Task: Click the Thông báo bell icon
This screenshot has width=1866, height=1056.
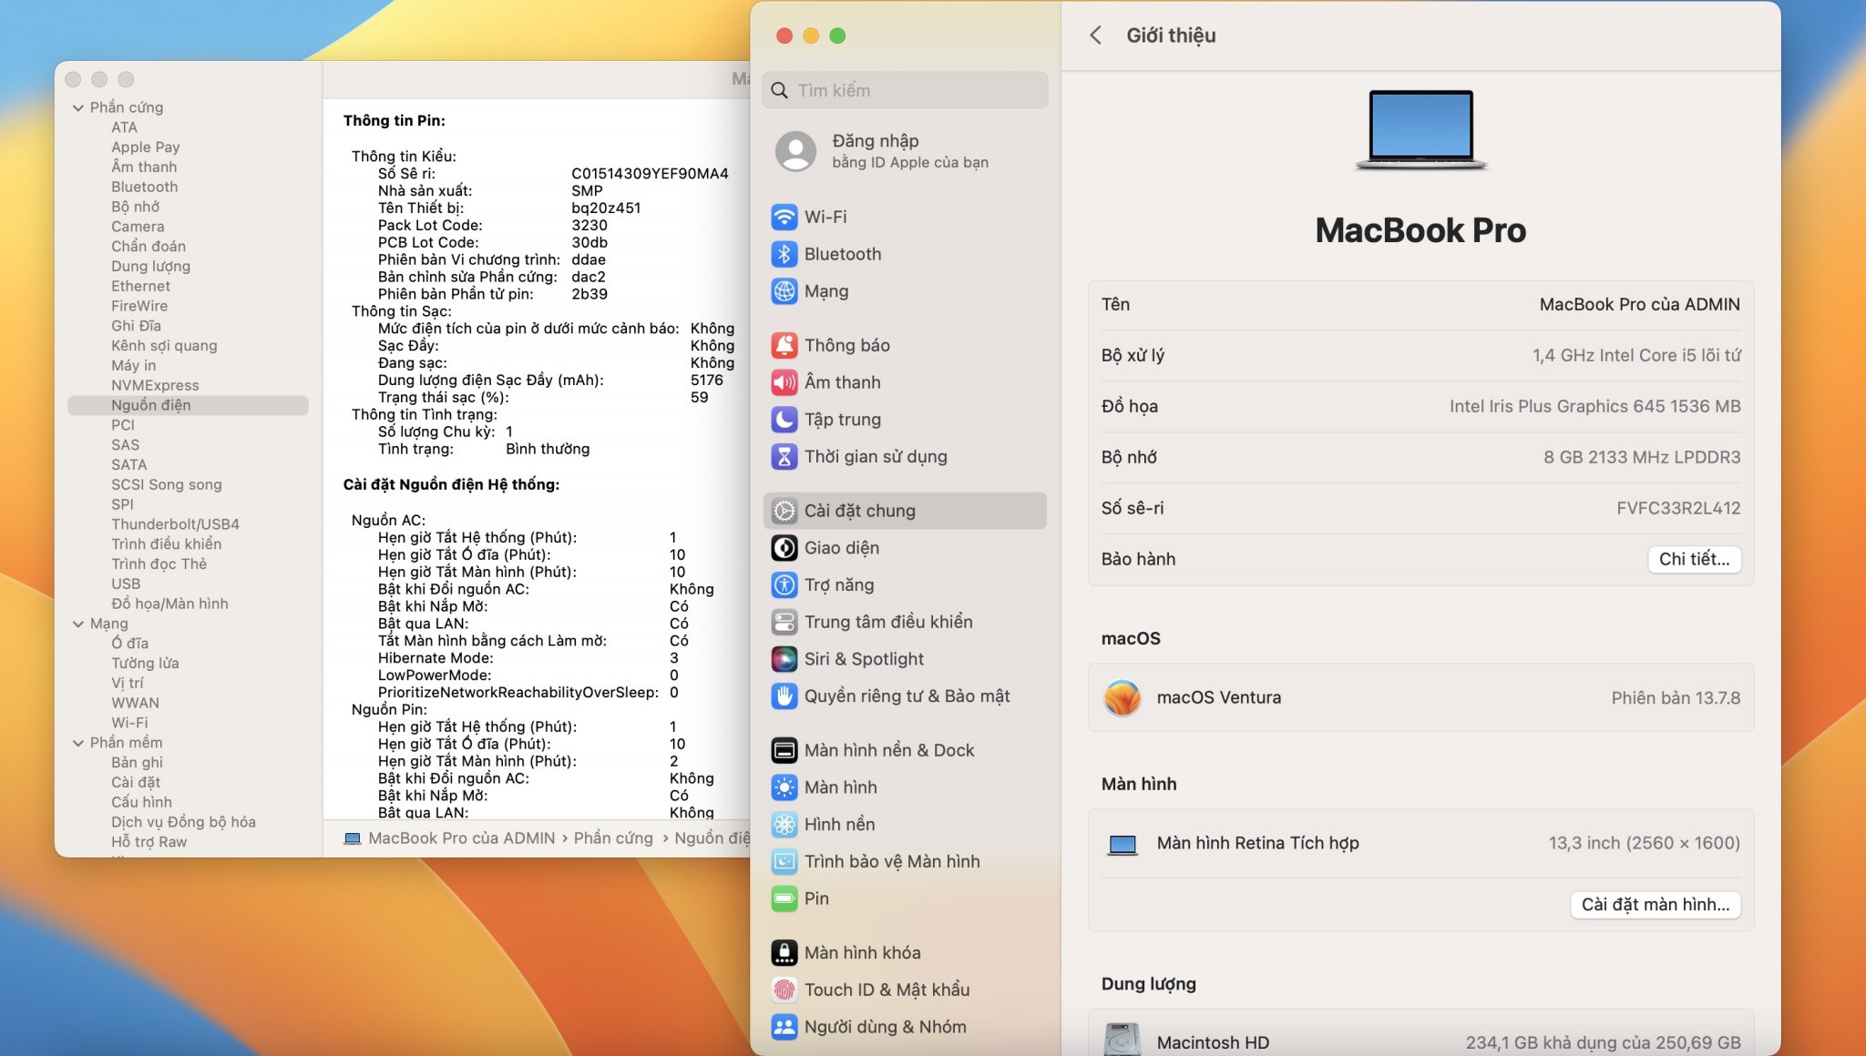Action: [x=784, y=345]
